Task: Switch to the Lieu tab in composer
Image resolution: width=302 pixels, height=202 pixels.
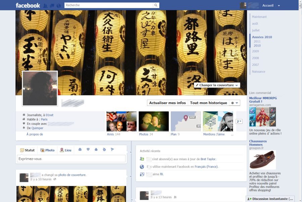Action: point(66,150)
